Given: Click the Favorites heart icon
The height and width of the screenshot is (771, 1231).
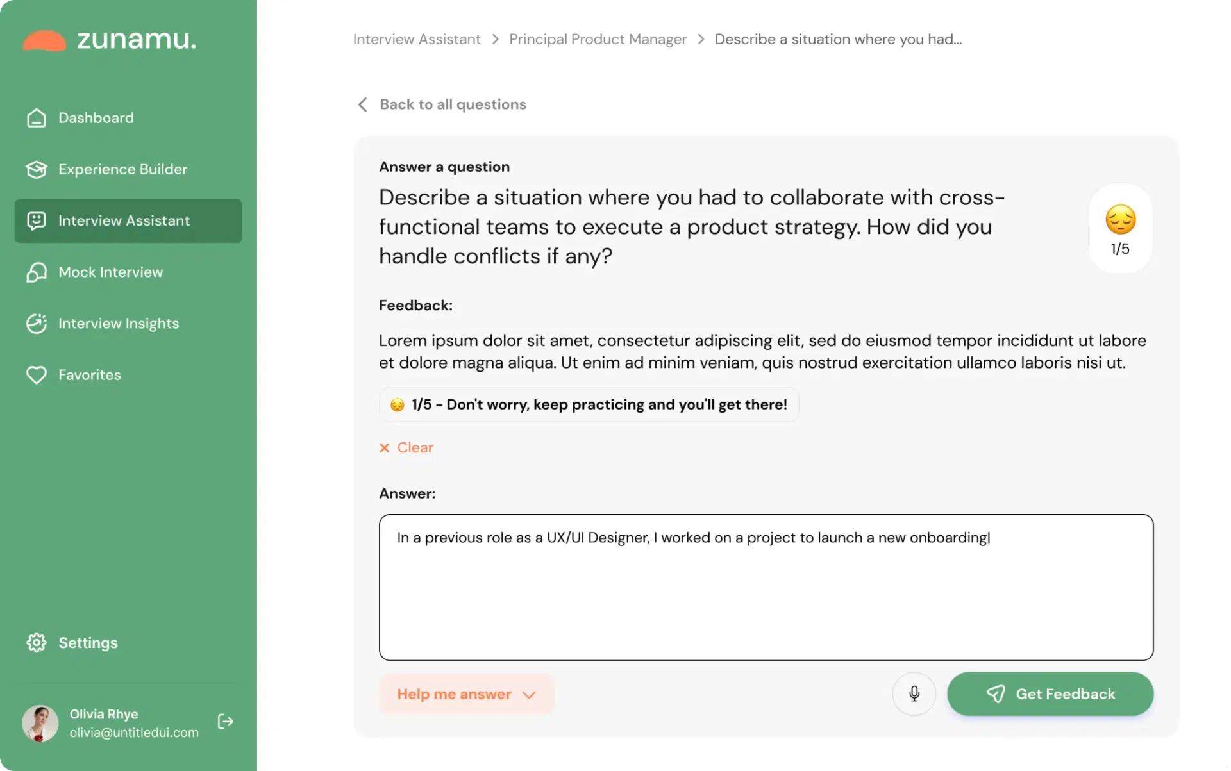Looking at the screenshot, I should coord(37,375).
